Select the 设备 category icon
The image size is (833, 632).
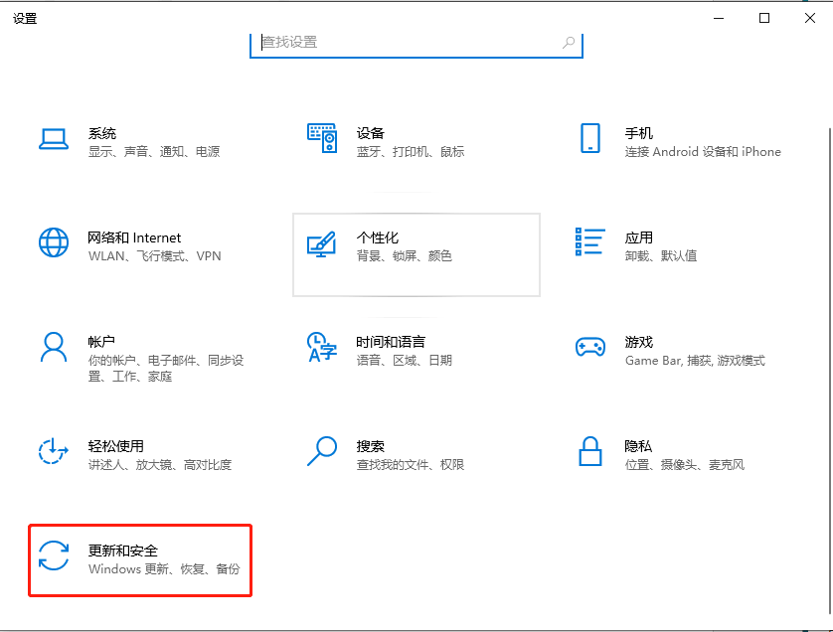322,138
